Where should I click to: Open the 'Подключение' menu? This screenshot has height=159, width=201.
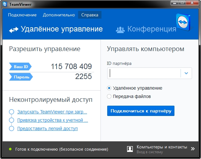pyautogui.click(x=22, y=15)
